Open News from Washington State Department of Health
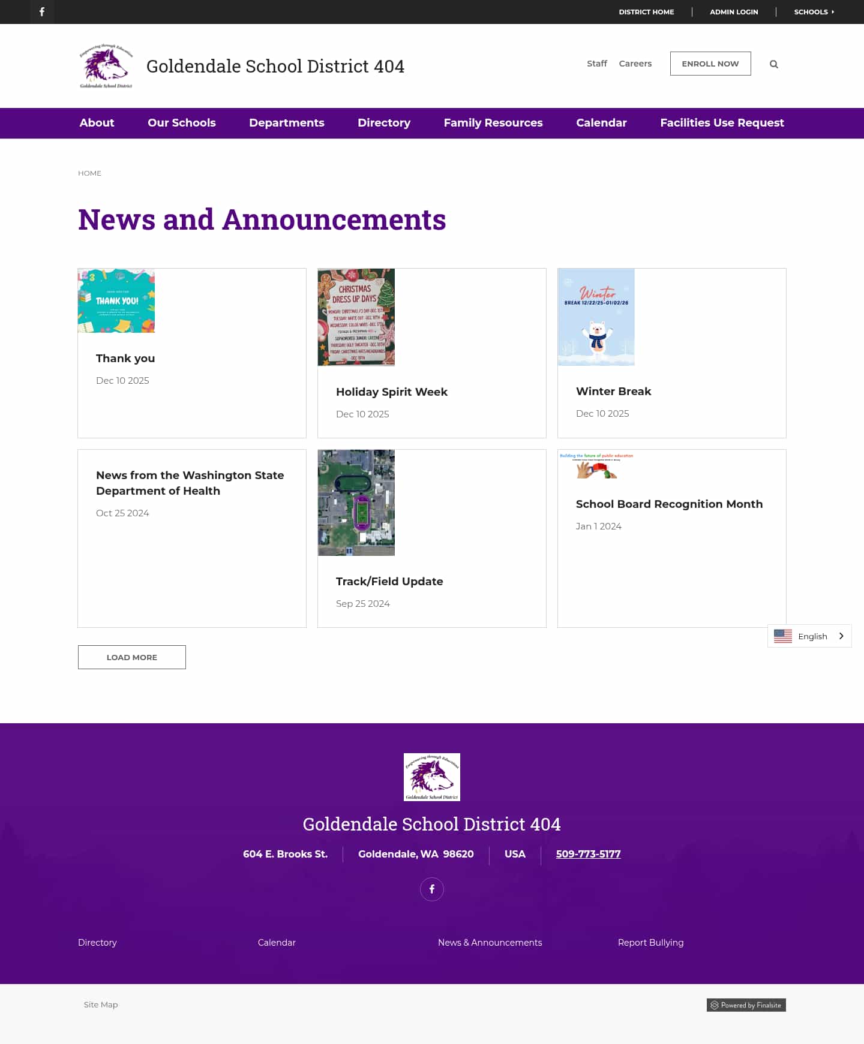Screen dimensions: 864x1044 [x=190, y=483]
